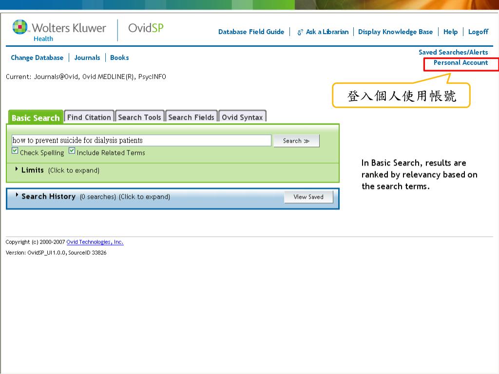Open the Search Tools tab
The image size is (499, 374).
139,117
